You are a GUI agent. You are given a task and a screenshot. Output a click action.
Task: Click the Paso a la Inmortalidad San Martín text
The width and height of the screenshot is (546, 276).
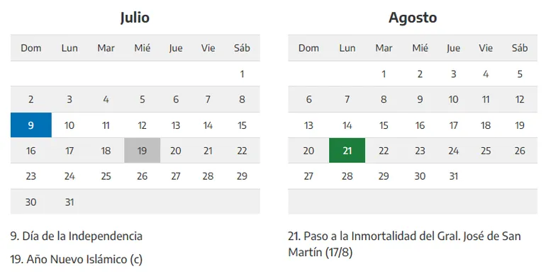pos(404,244)
